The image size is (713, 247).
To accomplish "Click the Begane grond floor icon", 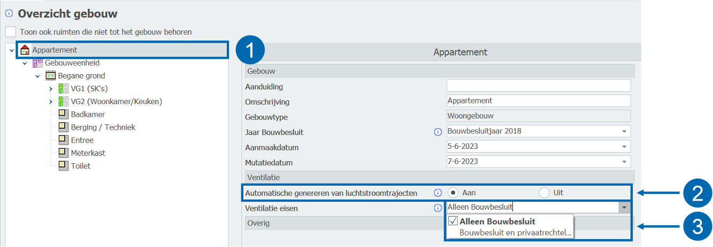I will point(51,76).
